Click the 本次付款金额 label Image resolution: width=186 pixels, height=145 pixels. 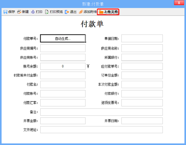coord(109,84)
